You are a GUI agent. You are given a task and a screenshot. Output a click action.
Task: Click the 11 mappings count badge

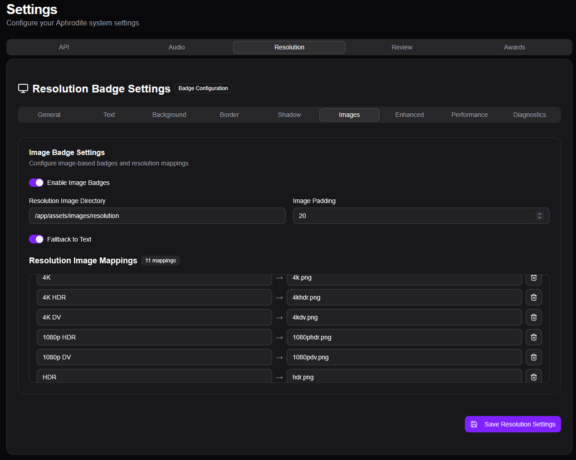(x=161, y=261)
